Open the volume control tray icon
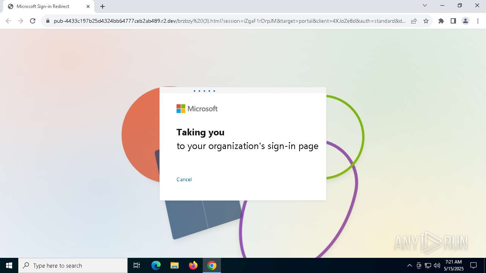This screenshot has width=486, height=273. (x=437, y=265)
